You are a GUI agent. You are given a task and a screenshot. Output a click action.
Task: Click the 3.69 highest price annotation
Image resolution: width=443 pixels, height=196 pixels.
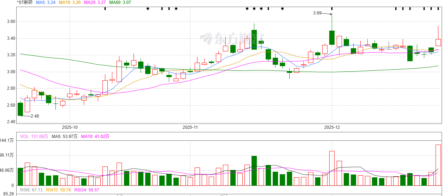point(317,13)
